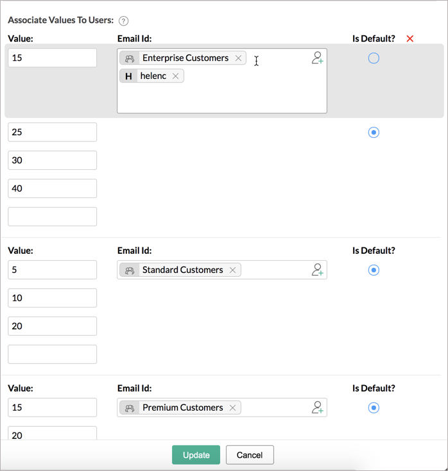The height and width of the screenshot is (471, 448).
Task: Remove the Premium Customers tag
Action: click(233, 408)
